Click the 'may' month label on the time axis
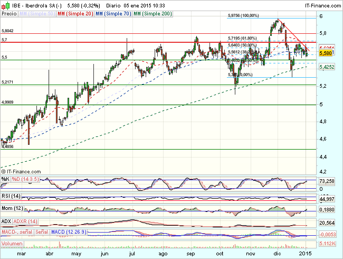The width and height of the screenshot is (343, 259). pyautogui.click(x=77, y=254)
